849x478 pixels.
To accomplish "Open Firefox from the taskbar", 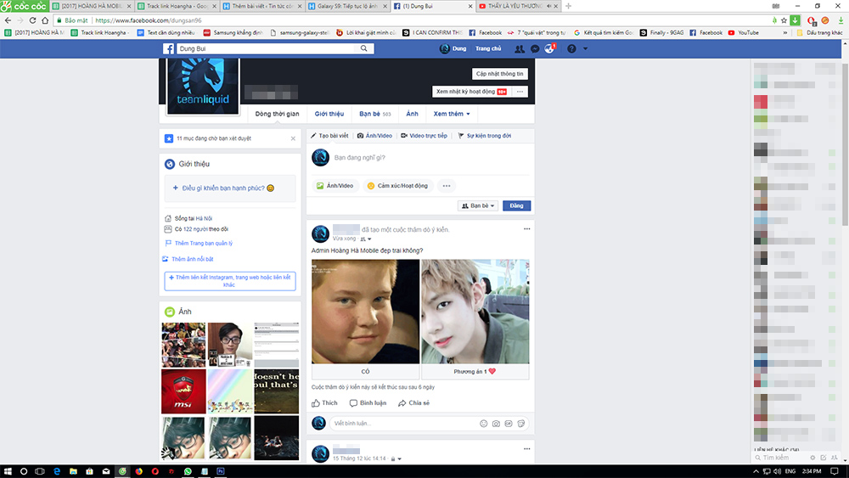I will (x=138, y=471).
